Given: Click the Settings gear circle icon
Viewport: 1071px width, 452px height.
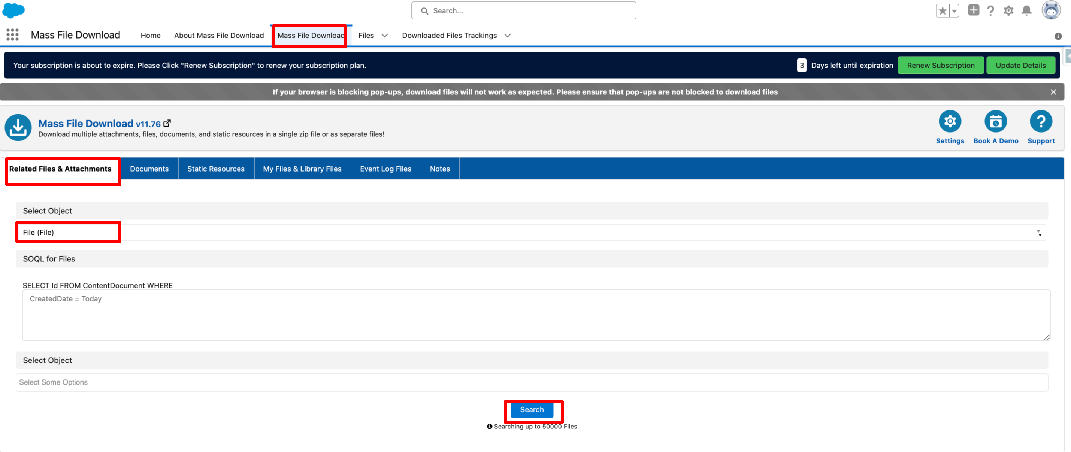Looking at the screenshot, I should 950,122.
